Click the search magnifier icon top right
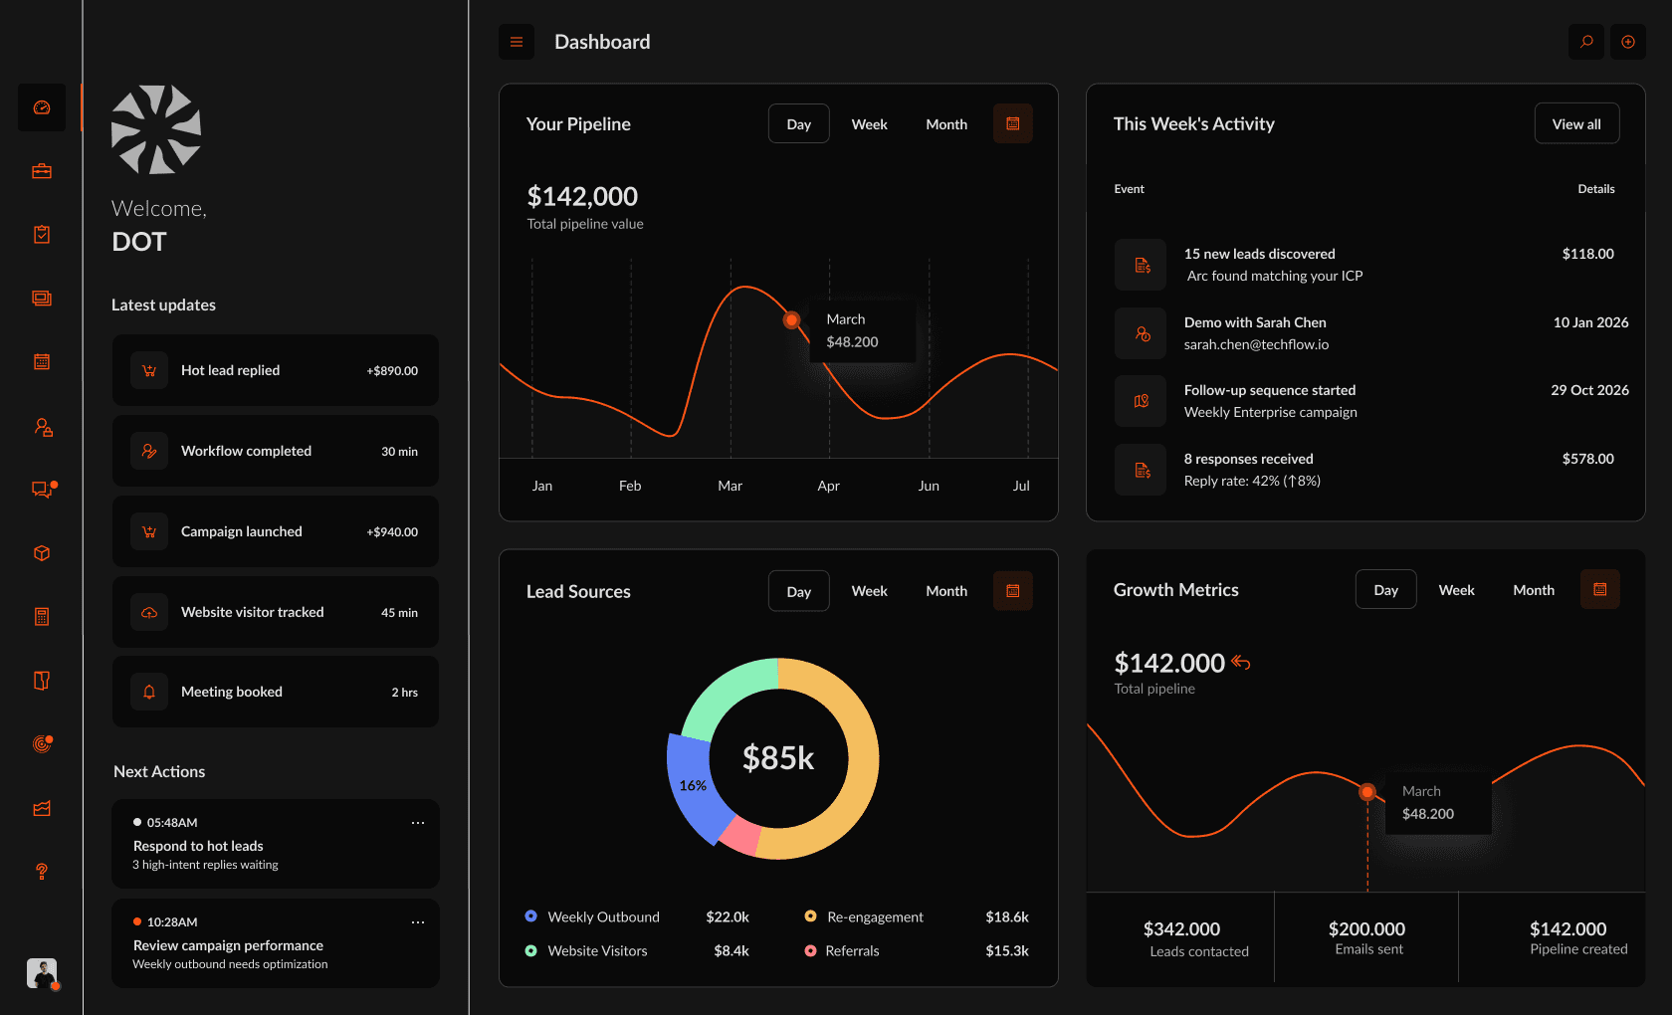Viewport: 1672px width, 1015px height. pos(1585,42)
